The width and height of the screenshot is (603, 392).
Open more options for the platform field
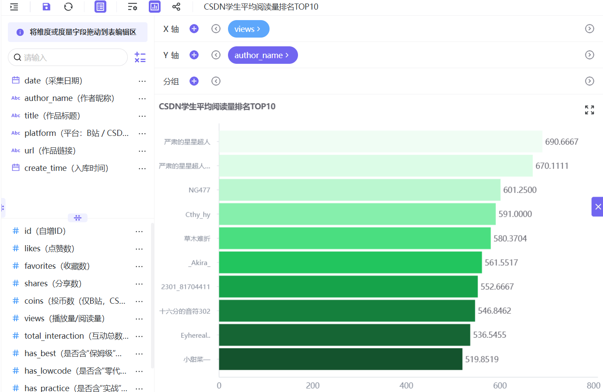[142, 133]
